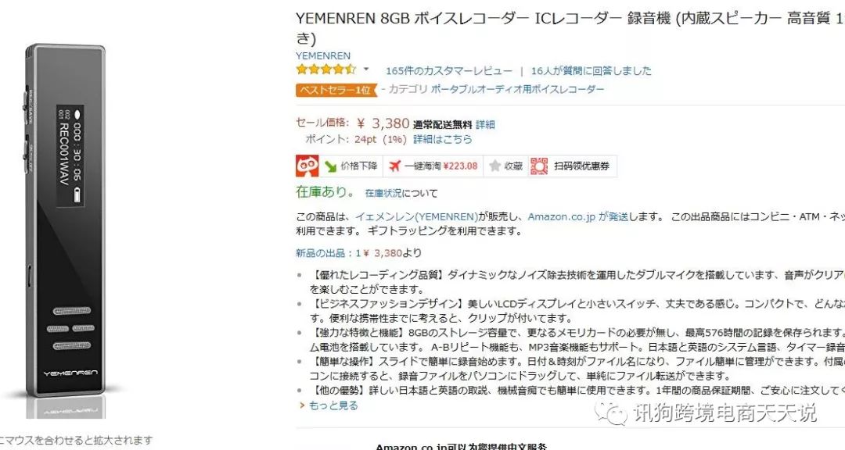Click the QR code coupon icon
This screenshot has width=845, height=450.
[x=539, y=166]
